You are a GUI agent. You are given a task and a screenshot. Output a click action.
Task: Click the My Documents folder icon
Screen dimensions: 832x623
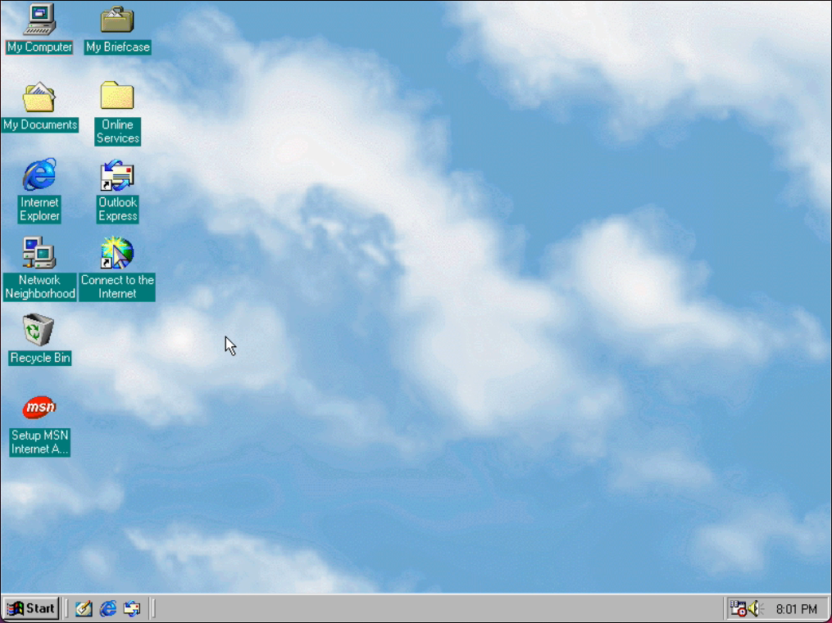point(39,97)
